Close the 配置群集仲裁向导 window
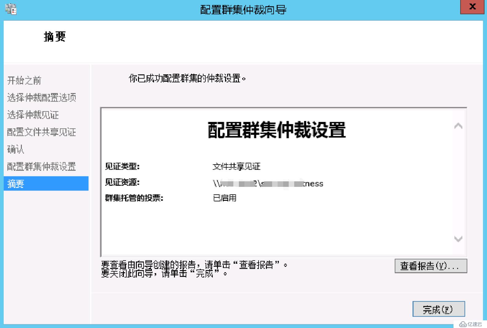This screenshot has height=328, width=487. click(x=473, y=7)
